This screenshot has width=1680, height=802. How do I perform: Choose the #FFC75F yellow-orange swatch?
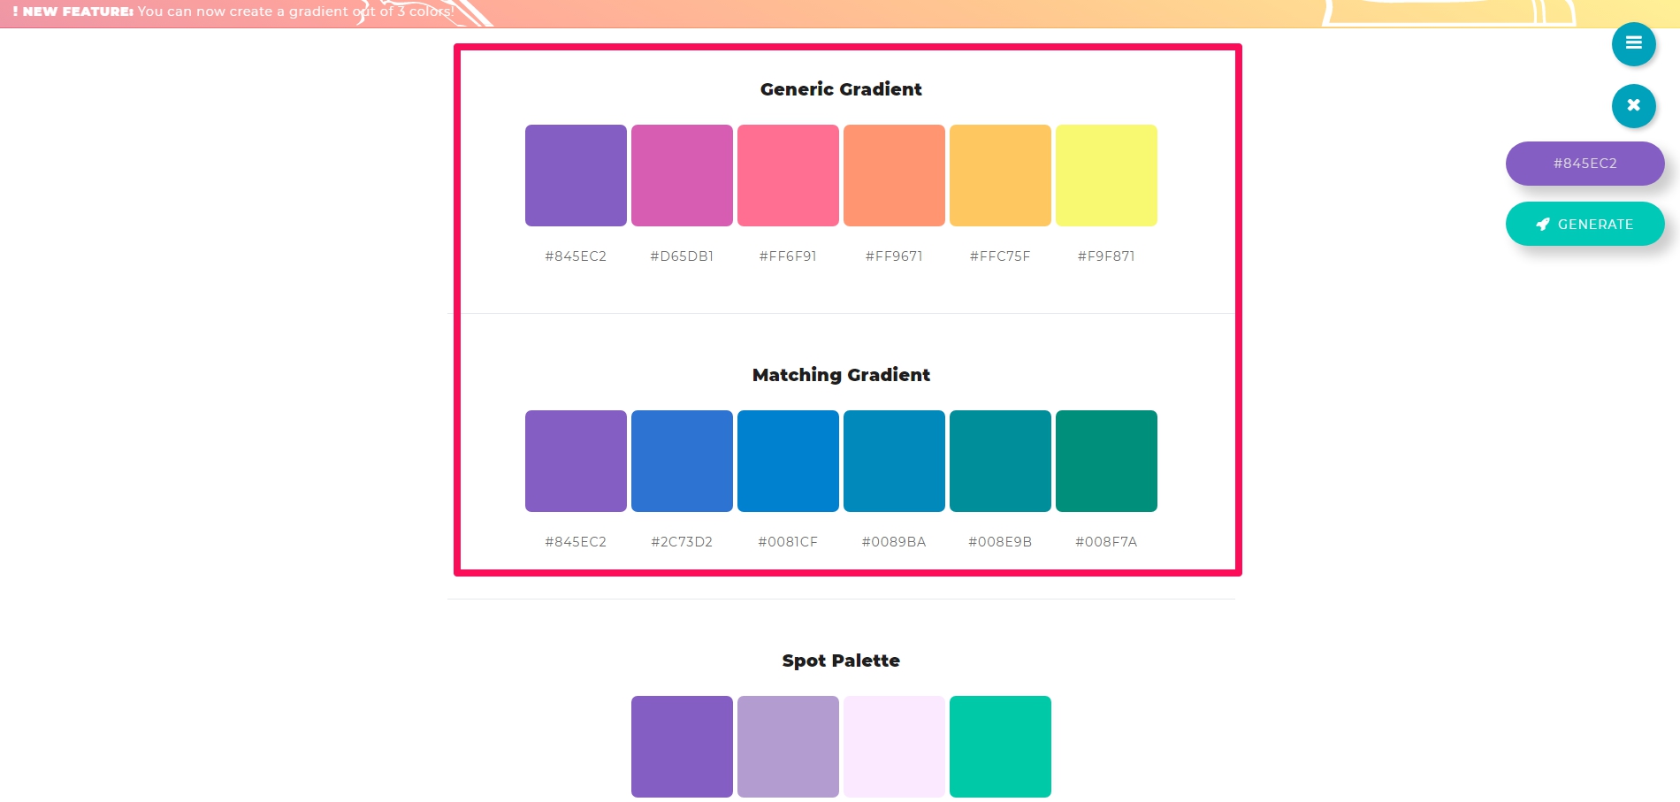coord(1000,175)
